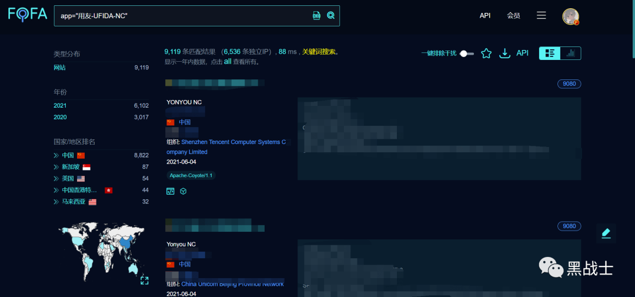Filter results by year 2021

[60, 105]
